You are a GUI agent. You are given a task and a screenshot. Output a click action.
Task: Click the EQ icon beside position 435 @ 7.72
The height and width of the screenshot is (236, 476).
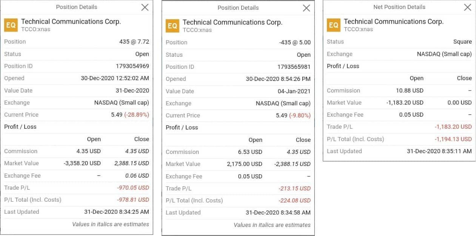point(11,25)
